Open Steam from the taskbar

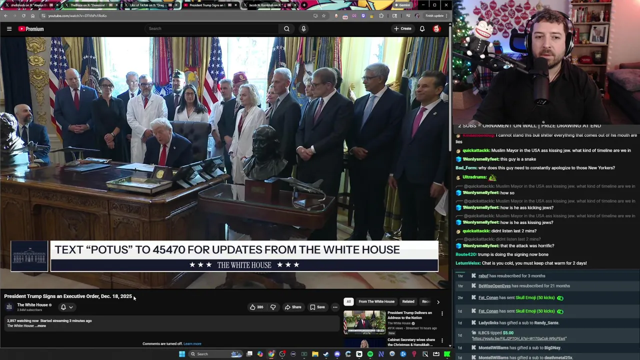[x=326, y=354]
